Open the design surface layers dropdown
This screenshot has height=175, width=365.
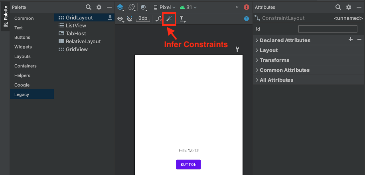[120, 8]
